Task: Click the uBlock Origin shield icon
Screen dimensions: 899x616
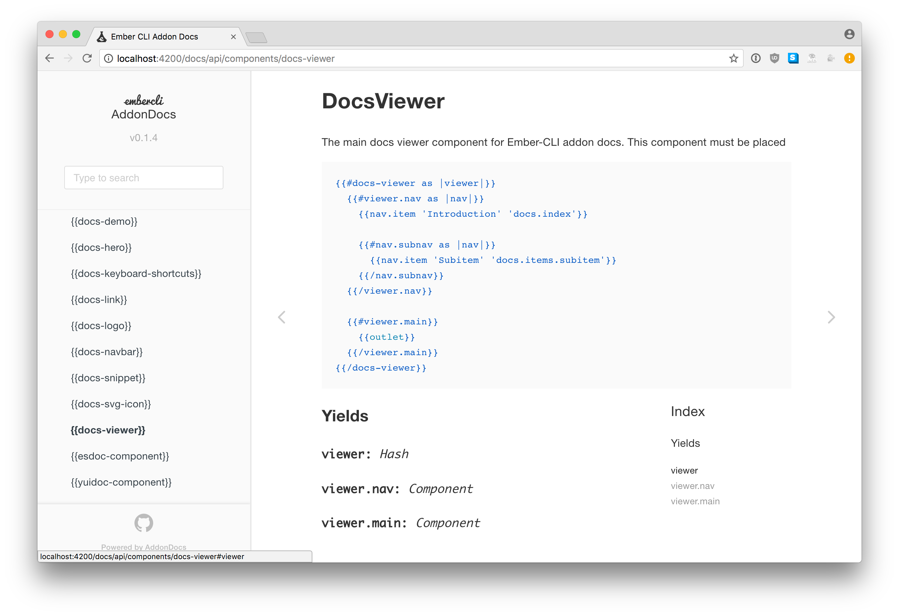Action: coord(775,58)
